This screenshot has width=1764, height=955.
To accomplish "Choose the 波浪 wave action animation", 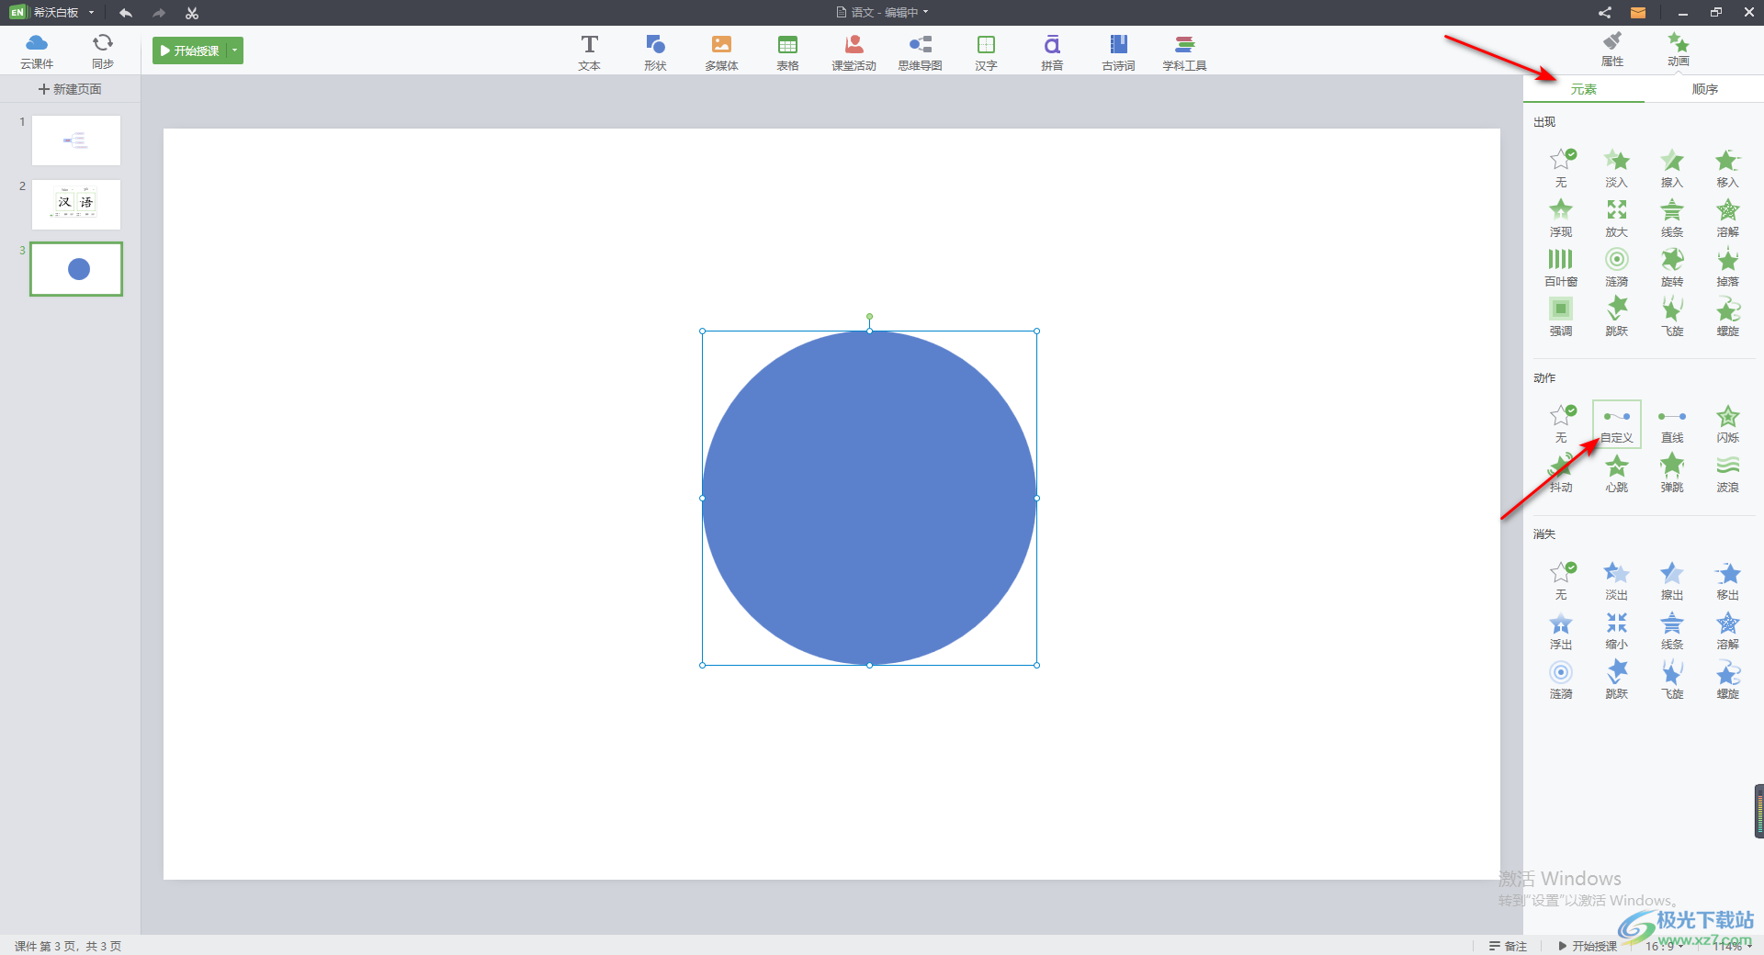I will tap(1727, 474).
